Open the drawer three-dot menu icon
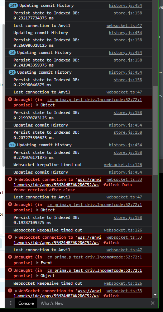 coord(10,303)
